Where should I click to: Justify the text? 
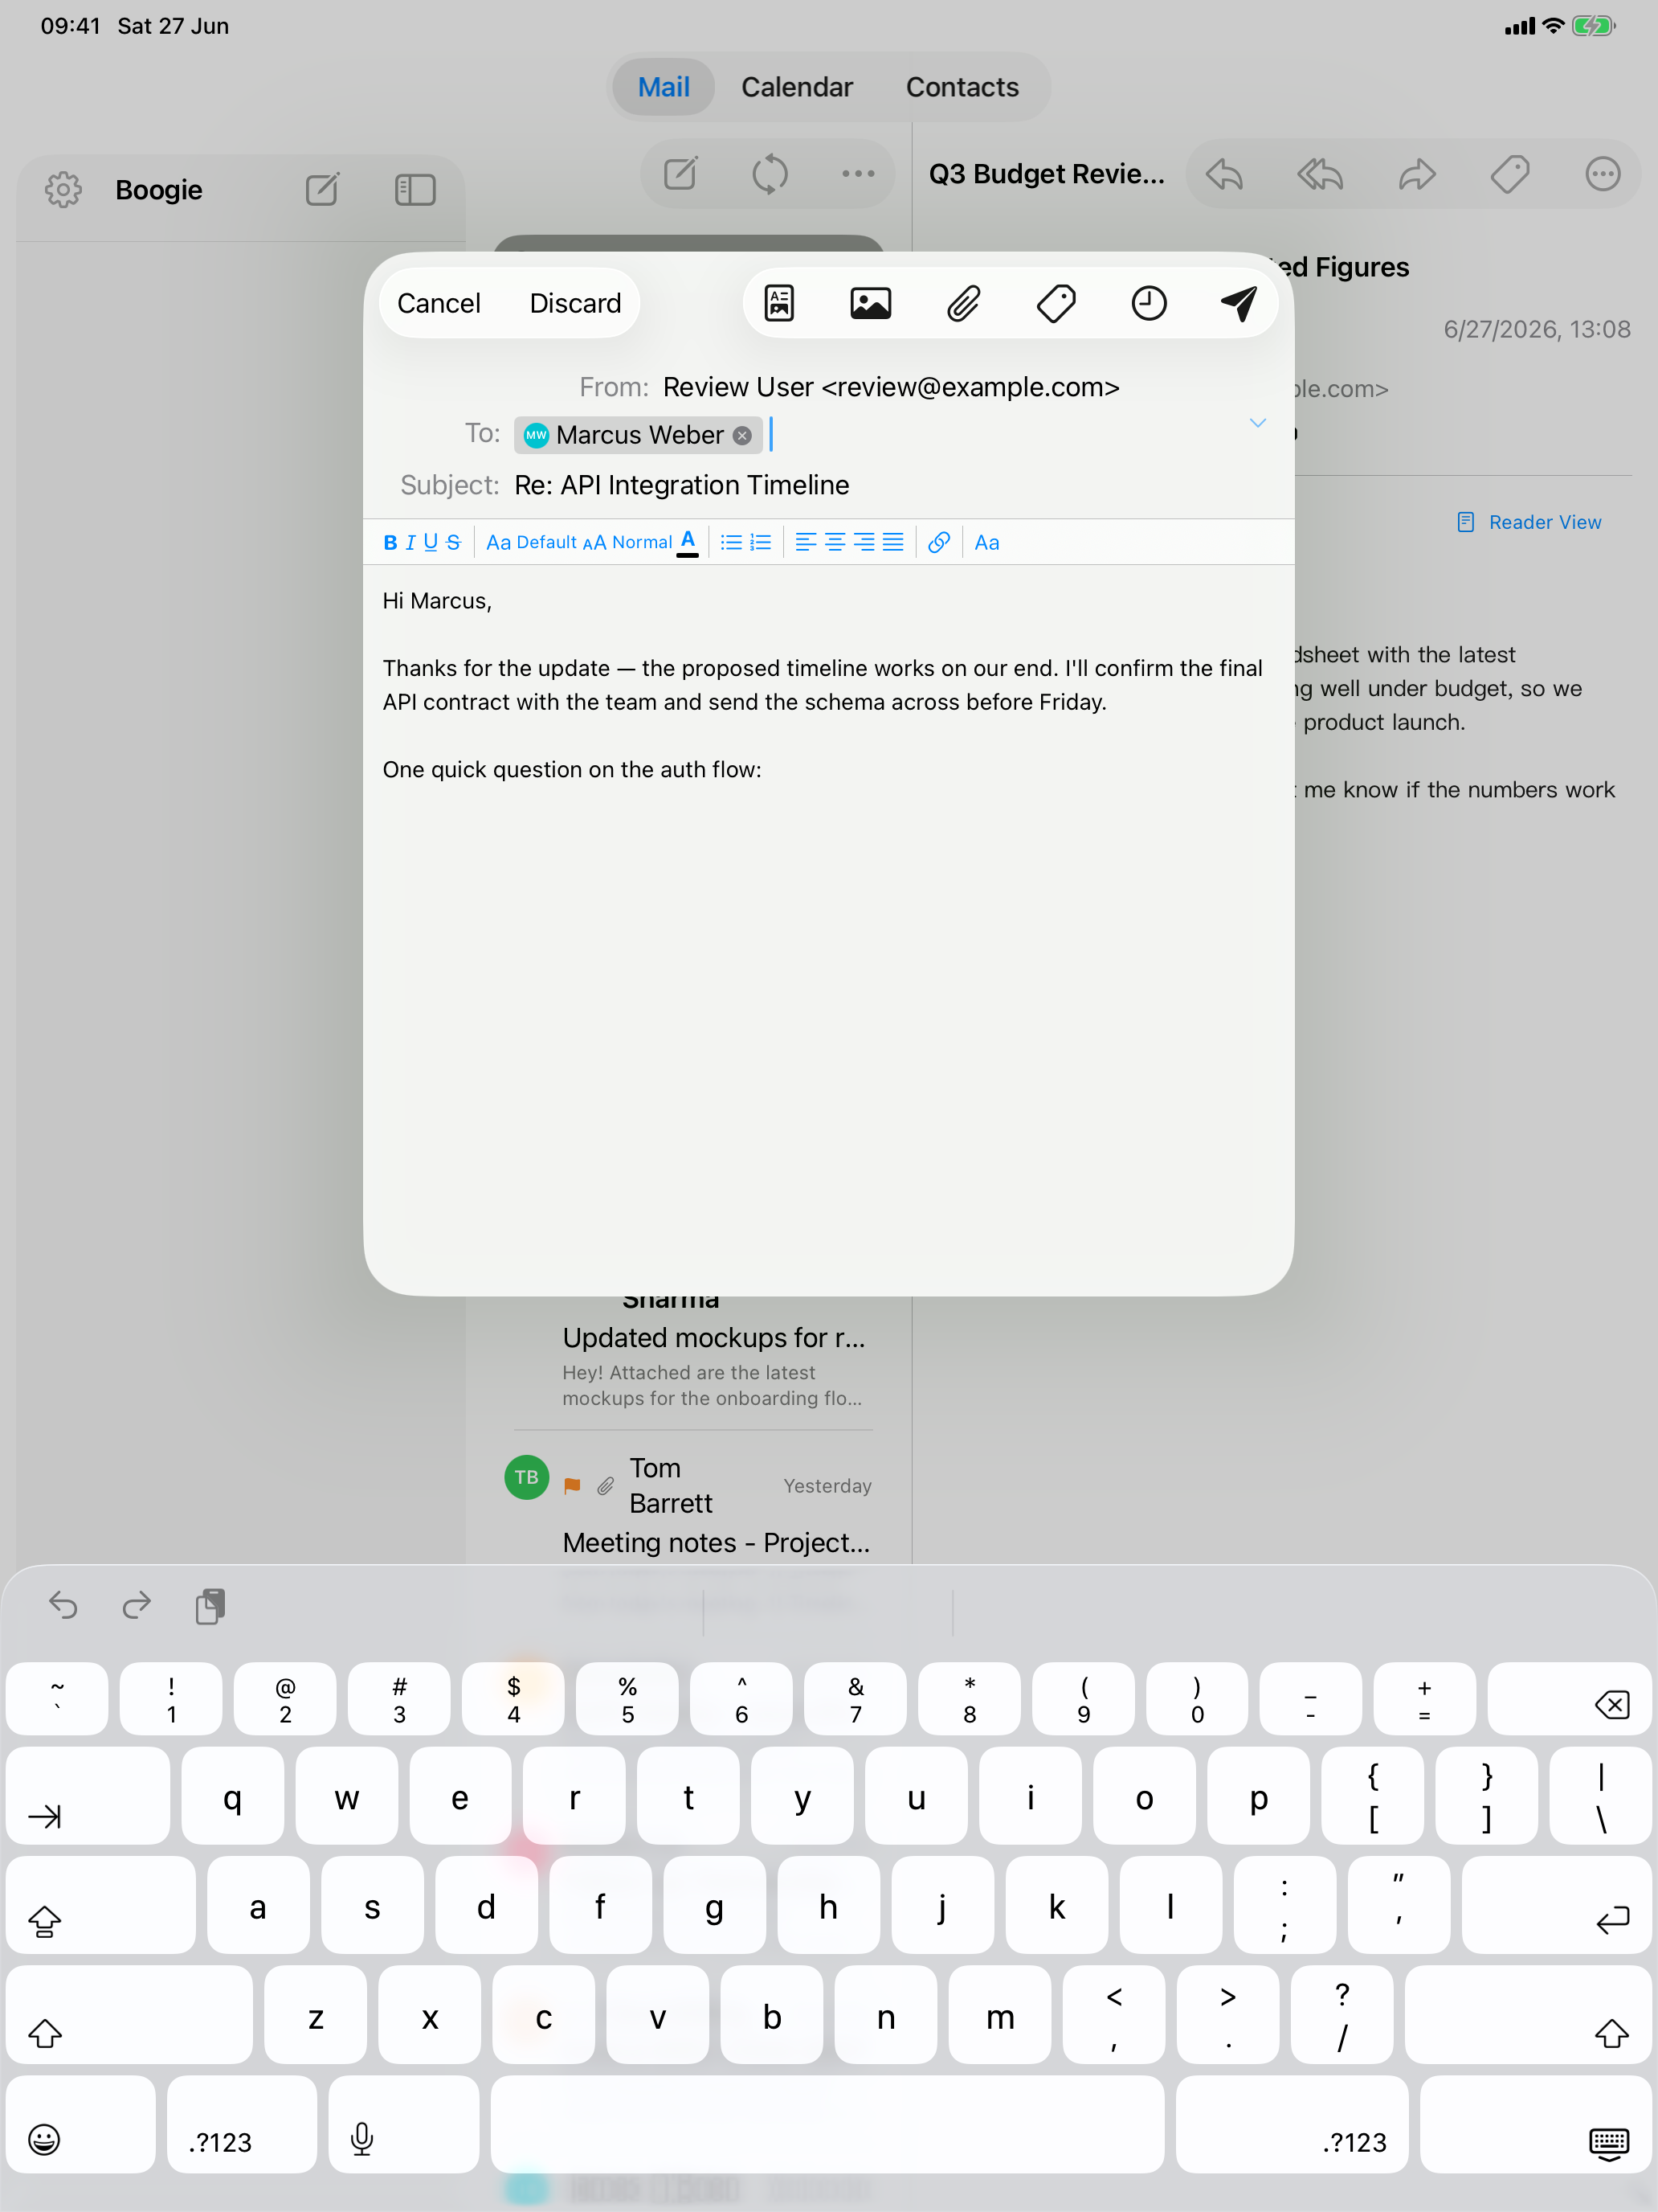tap(893, 542)
